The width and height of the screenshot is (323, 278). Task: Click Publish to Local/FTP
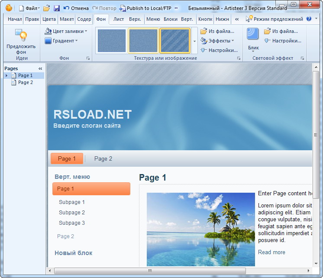pyautogui.click(x=145, y=8)
